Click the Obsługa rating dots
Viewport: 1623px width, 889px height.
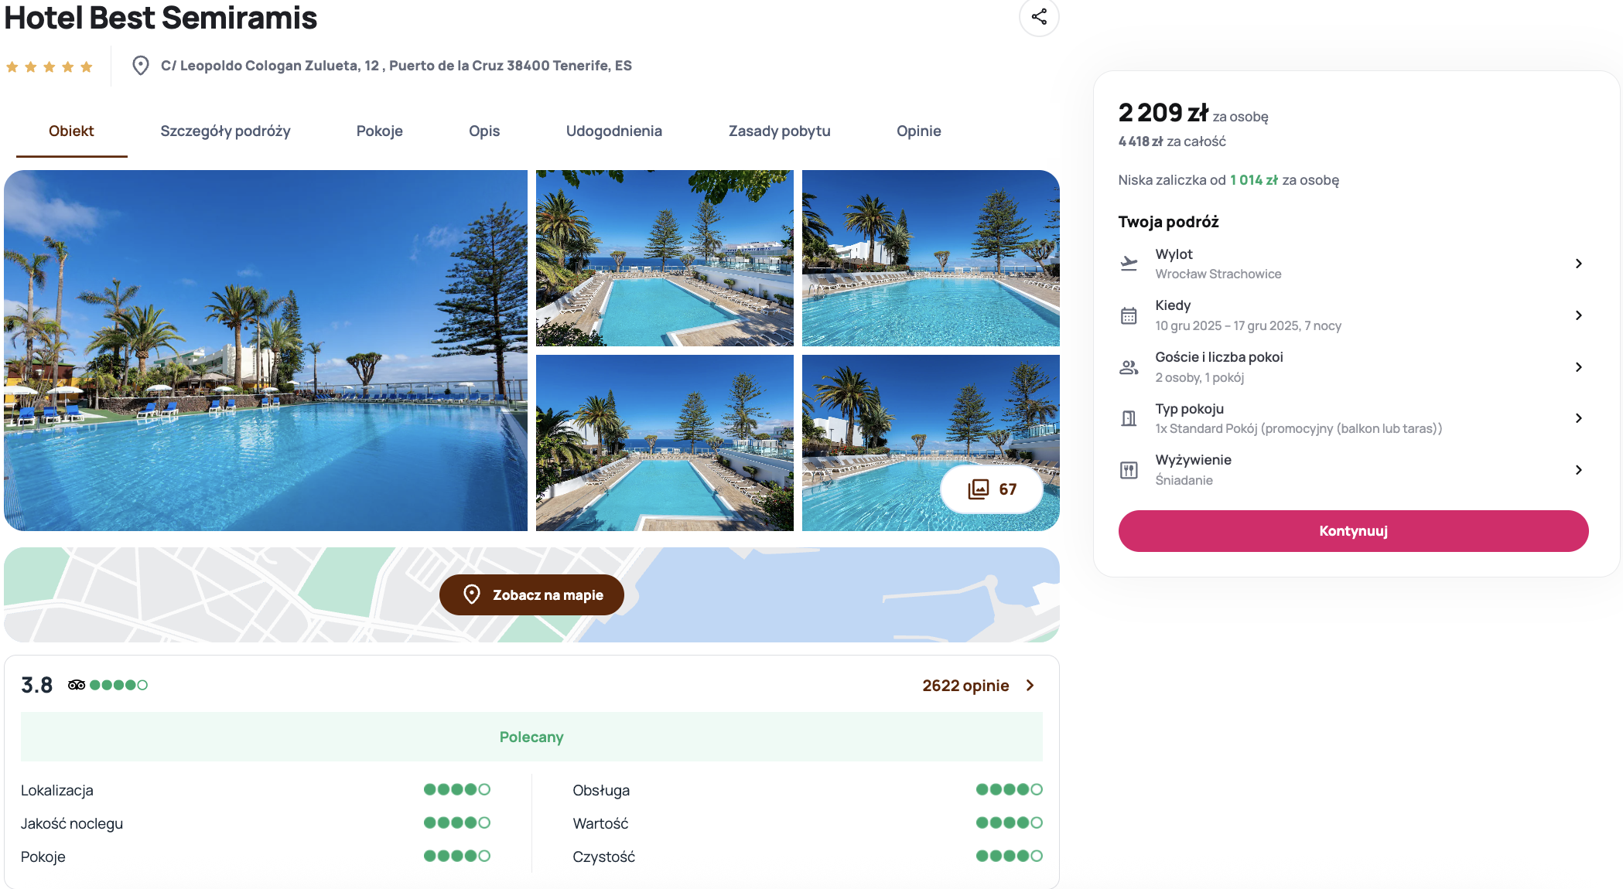click(1009, 789)
